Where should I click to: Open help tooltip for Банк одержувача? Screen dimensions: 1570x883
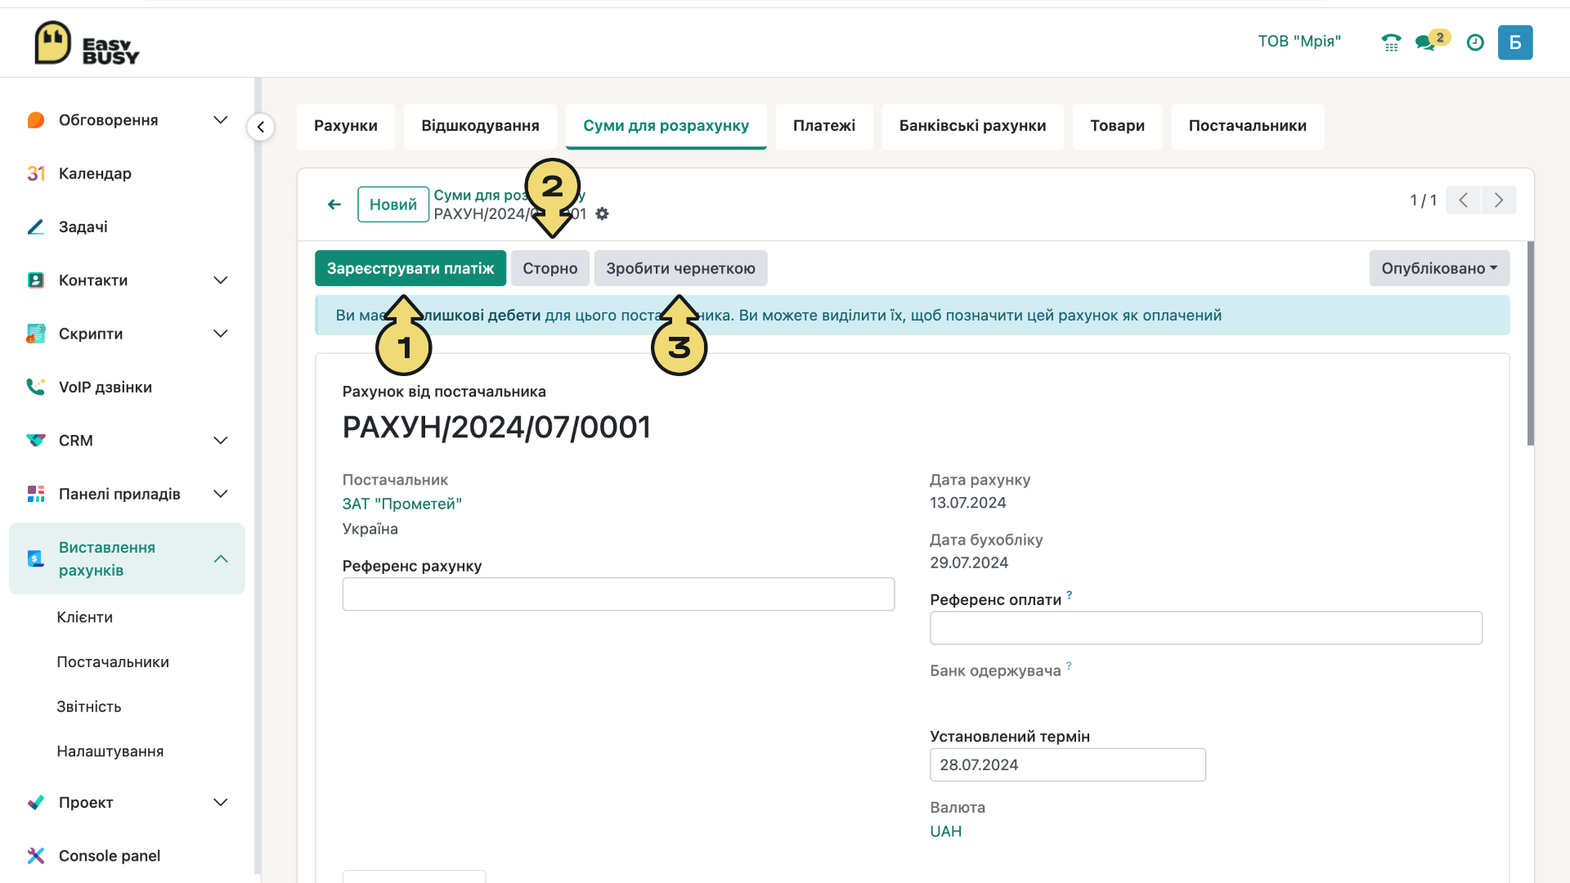(x=1069, y=666)
